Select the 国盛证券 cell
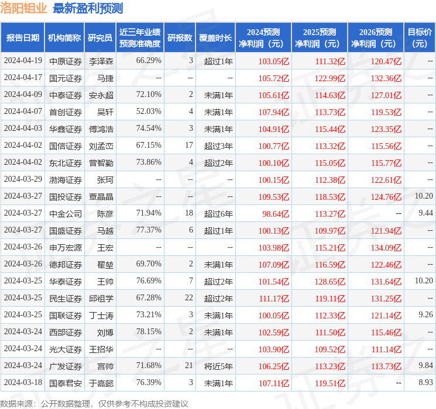Viewport: 436px width, 409px height. coord(66,231)
